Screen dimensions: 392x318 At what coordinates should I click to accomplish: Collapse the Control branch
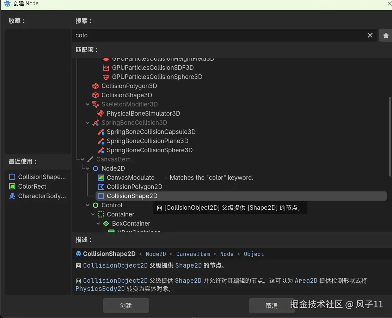[87, 205]
